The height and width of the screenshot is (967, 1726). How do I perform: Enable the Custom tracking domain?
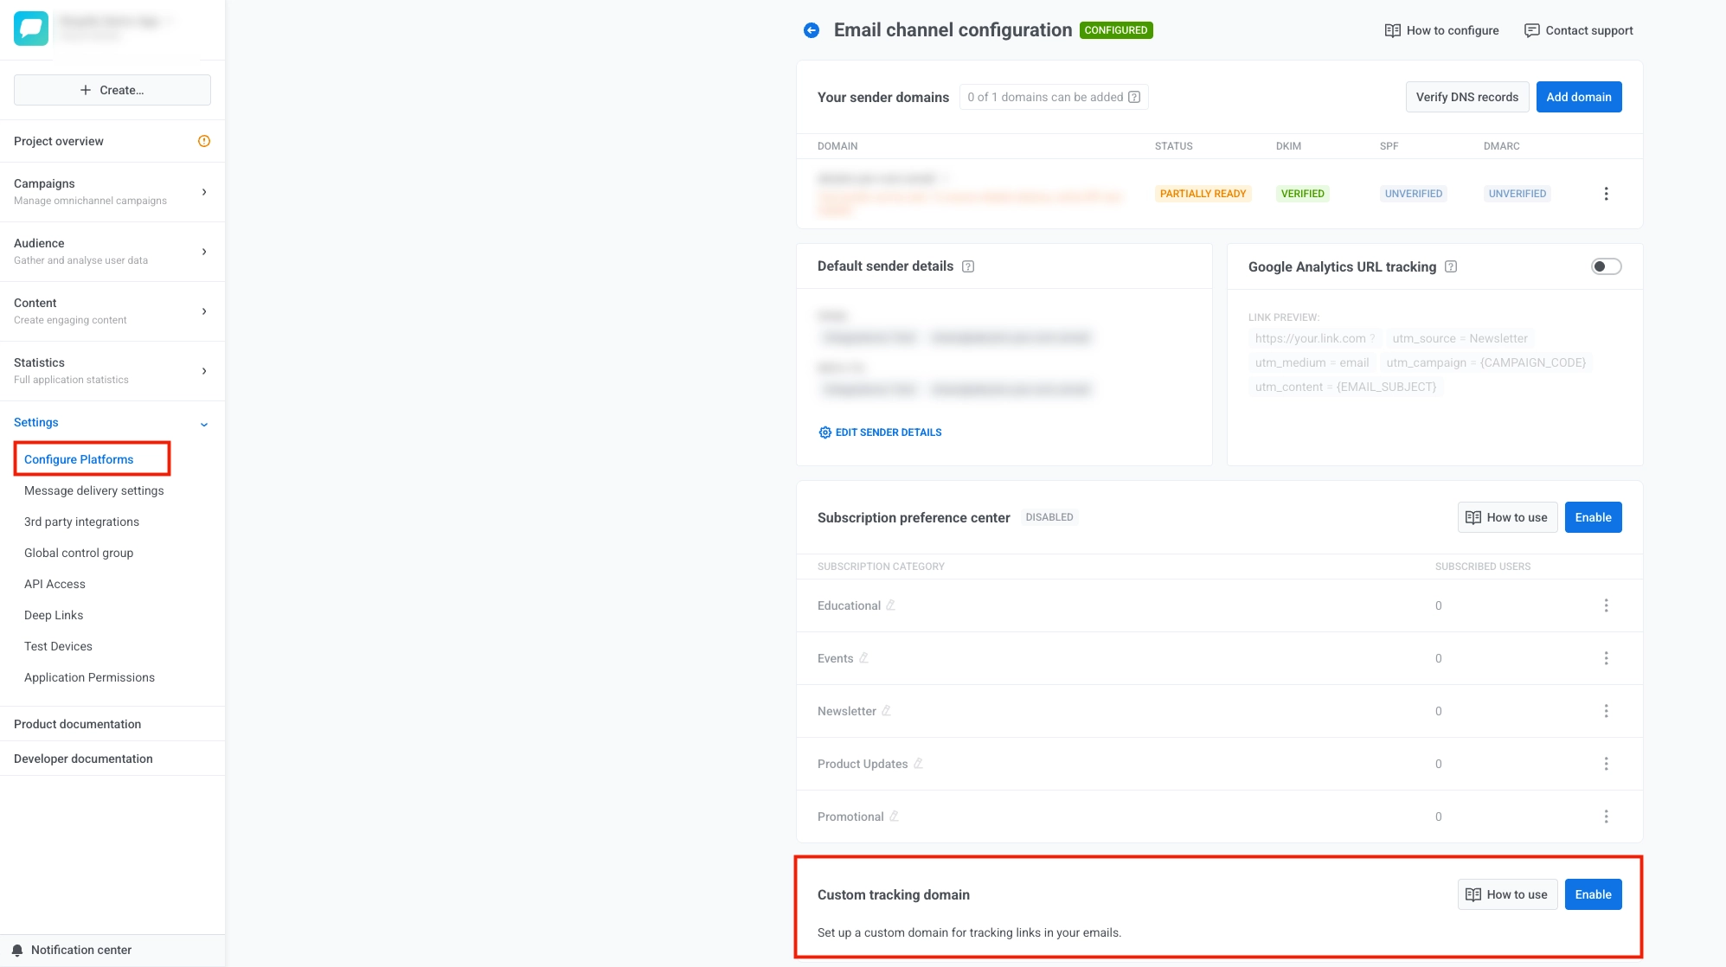point(1592,894)
